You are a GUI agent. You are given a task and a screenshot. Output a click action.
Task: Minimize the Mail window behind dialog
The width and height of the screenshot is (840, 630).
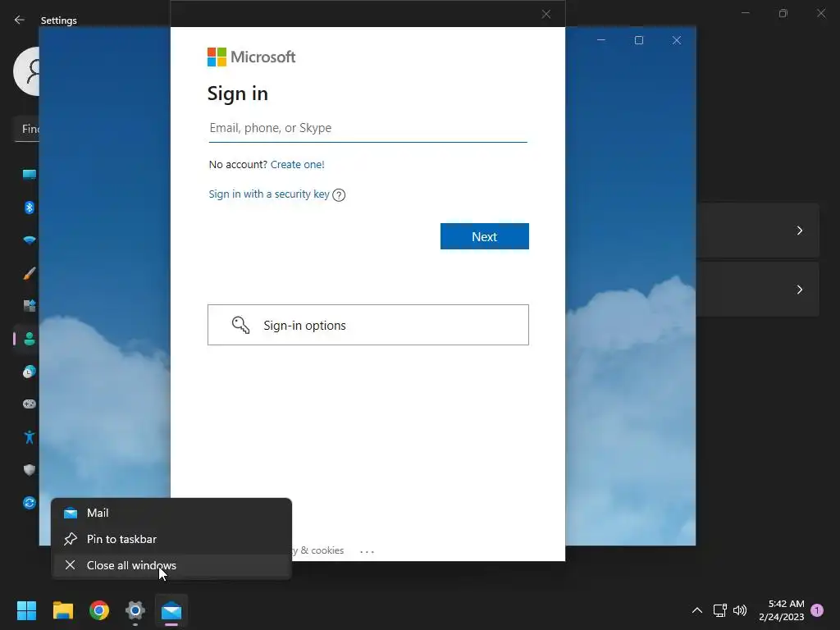coord(601,40)
